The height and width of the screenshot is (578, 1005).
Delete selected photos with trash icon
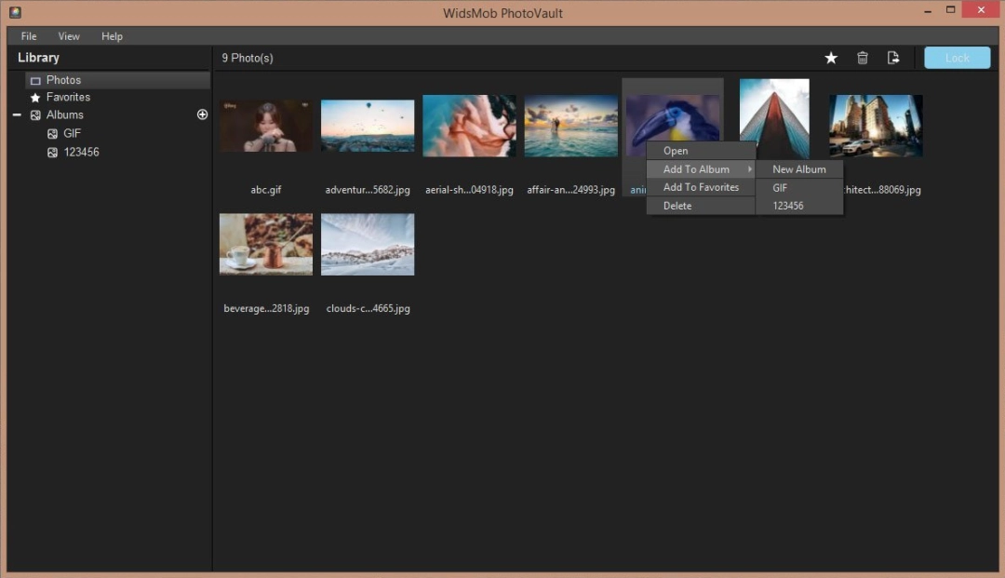(x=862, y=57)
